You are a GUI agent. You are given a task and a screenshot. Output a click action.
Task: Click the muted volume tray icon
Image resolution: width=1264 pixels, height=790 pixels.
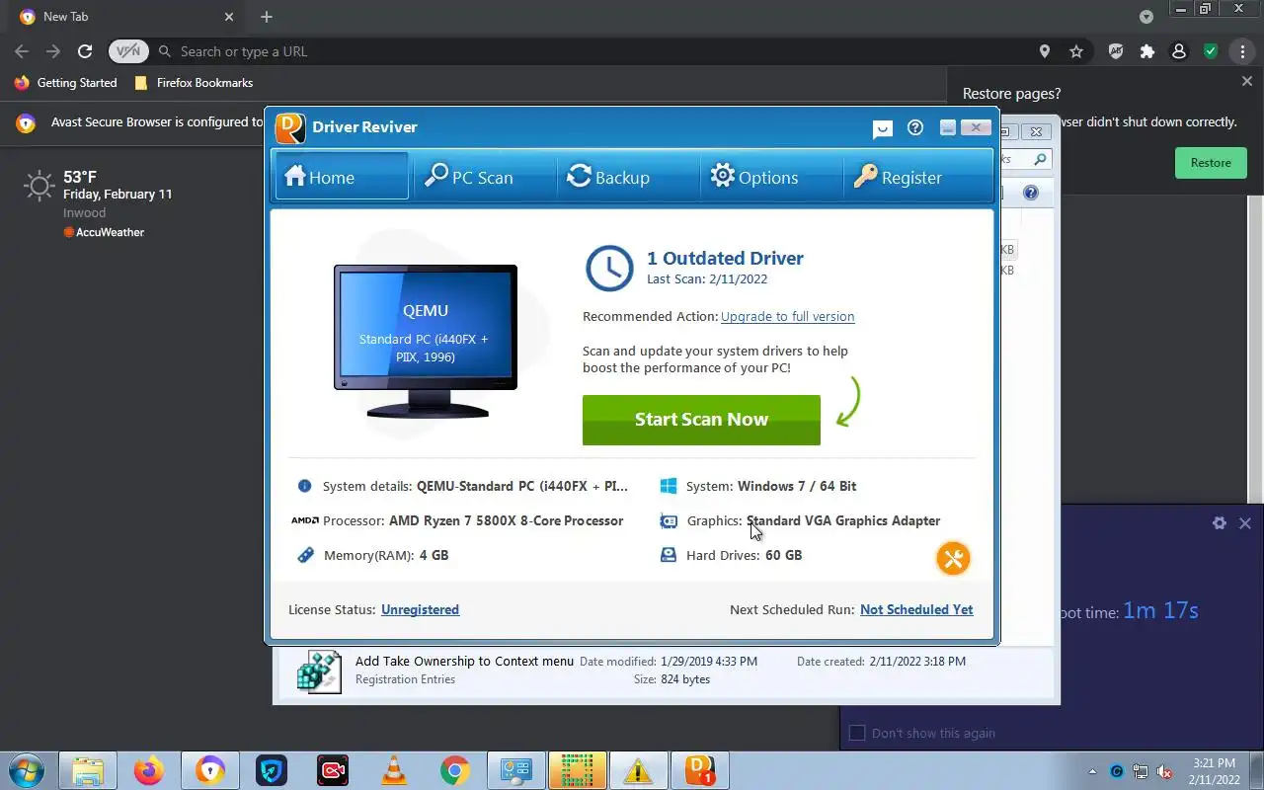coord(1165,771)
